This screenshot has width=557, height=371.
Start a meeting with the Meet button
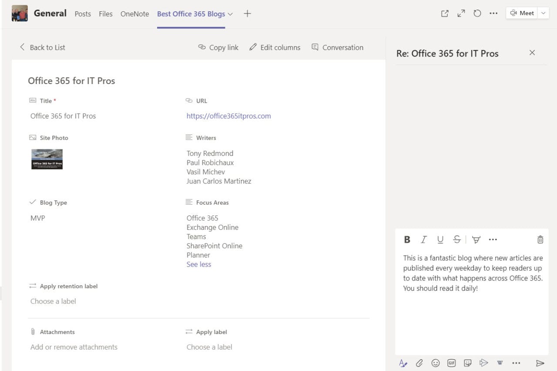522,13
